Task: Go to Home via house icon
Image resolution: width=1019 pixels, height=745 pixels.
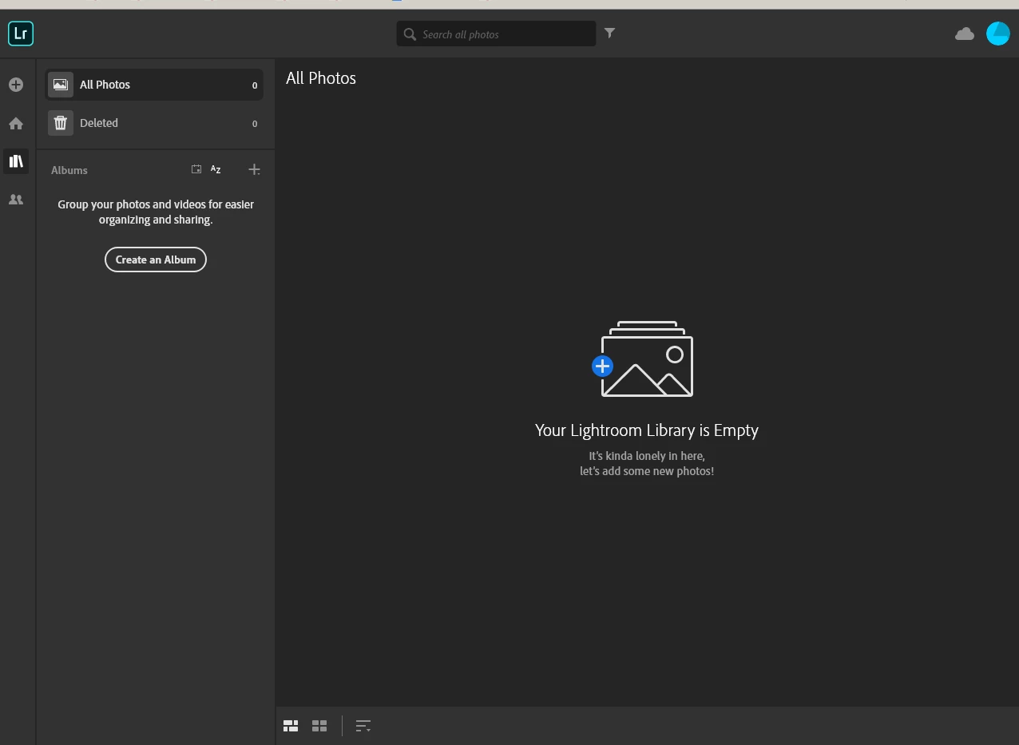Action: (x=16, y=123)
